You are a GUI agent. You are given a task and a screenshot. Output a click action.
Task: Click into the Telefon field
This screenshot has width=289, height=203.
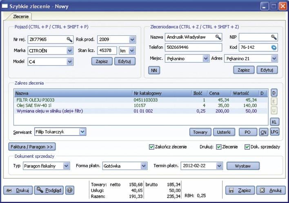coord(193,48)
